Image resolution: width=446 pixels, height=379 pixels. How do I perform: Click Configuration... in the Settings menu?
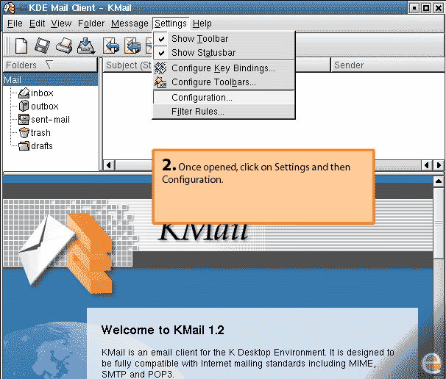[x=202, y=98]
